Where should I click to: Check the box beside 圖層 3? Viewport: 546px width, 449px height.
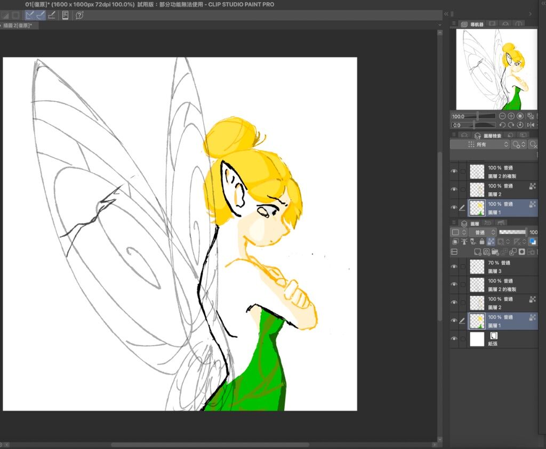(463, 267)
